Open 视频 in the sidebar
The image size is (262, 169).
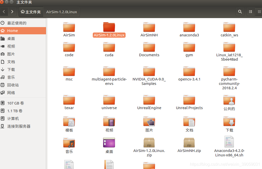coord(23,46)
